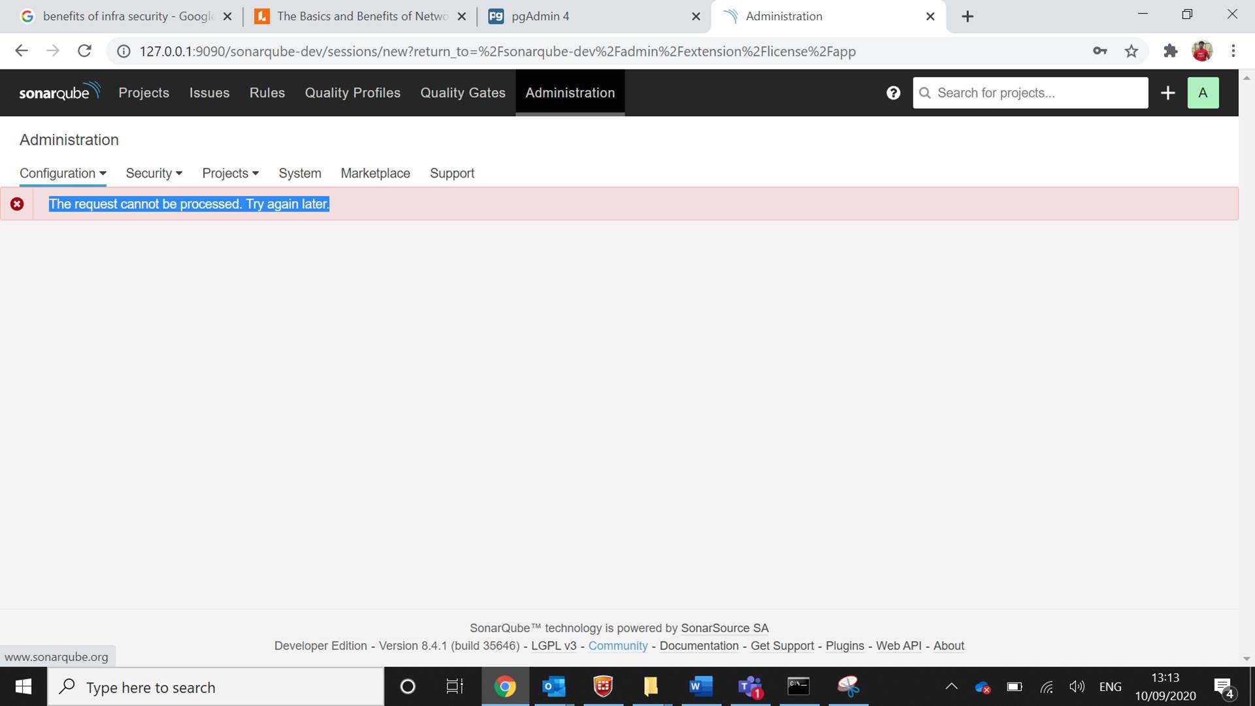Expand the Configuration dropdown
Screen dimensions: 1255x706
pyautogui.click(x=63, y=173)
